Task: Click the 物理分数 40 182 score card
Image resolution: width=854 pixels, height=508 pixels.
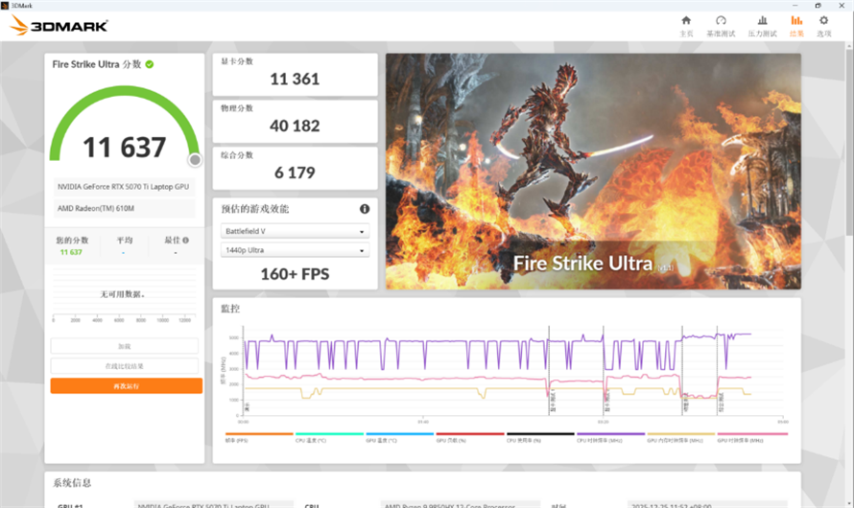Action: coord(295,122)
